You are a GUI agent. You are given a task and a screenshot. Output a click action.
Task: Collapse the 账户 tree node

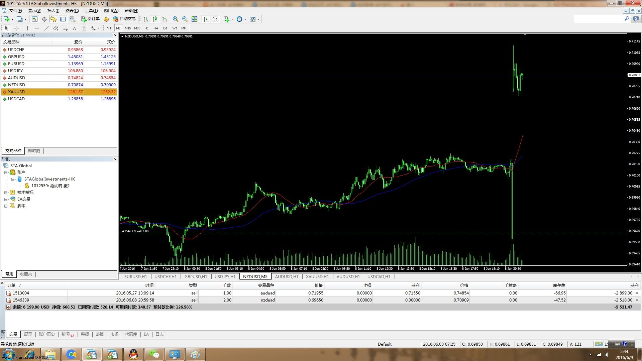coord(6,172)
